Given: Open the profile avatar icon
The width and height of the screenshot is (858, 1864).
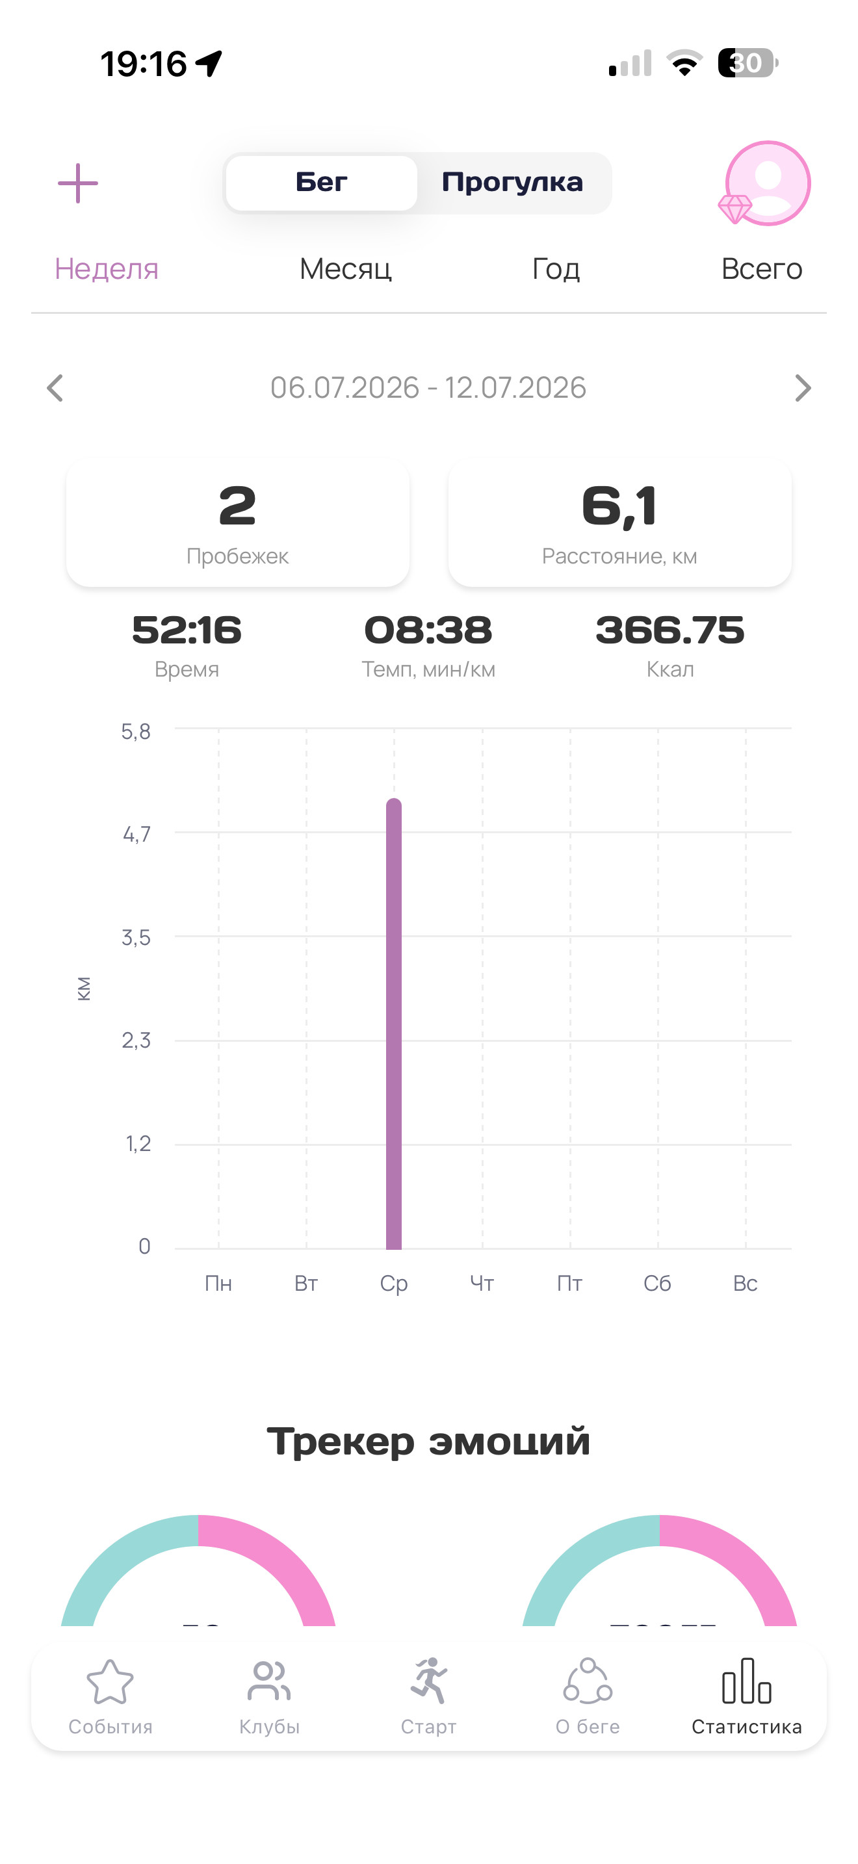Looking at the screenshot, I should tap(768, 183).
